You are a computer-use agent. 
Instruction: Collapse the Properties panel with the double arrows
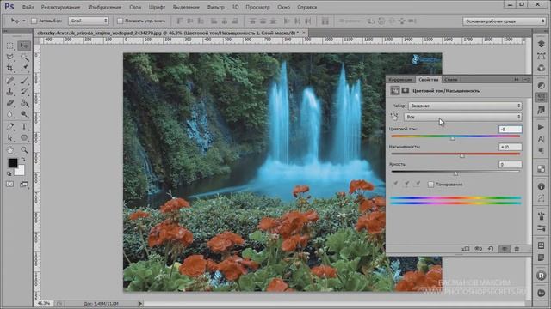pos(517,80)
